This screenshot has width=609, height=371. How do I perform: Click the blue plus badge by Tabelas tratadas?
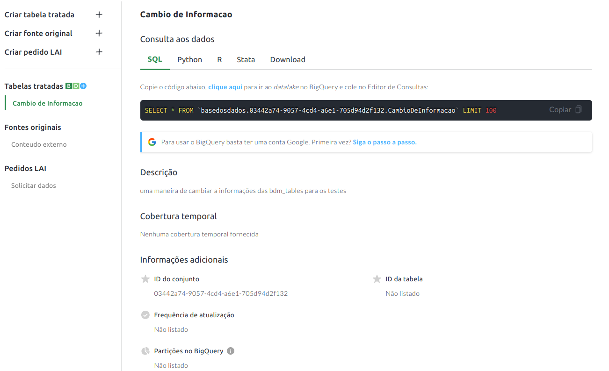(x=83, y=86)
